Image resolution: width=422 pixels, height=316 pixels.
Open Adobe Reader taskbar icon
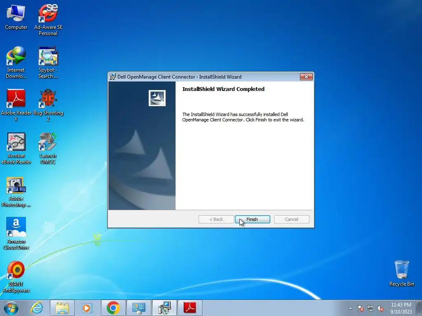pyautogui.click(x=190, y=308)
